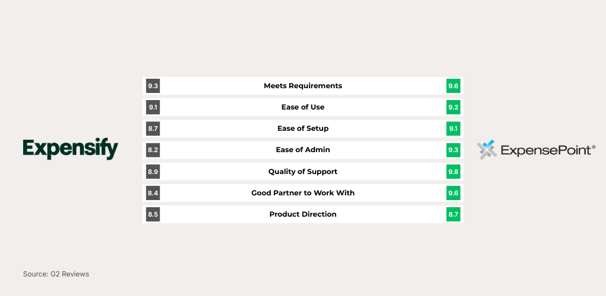Select the Product Direction label
This screenshot has height=296, width=606.
pyautogui.click(x=303, y=214)
